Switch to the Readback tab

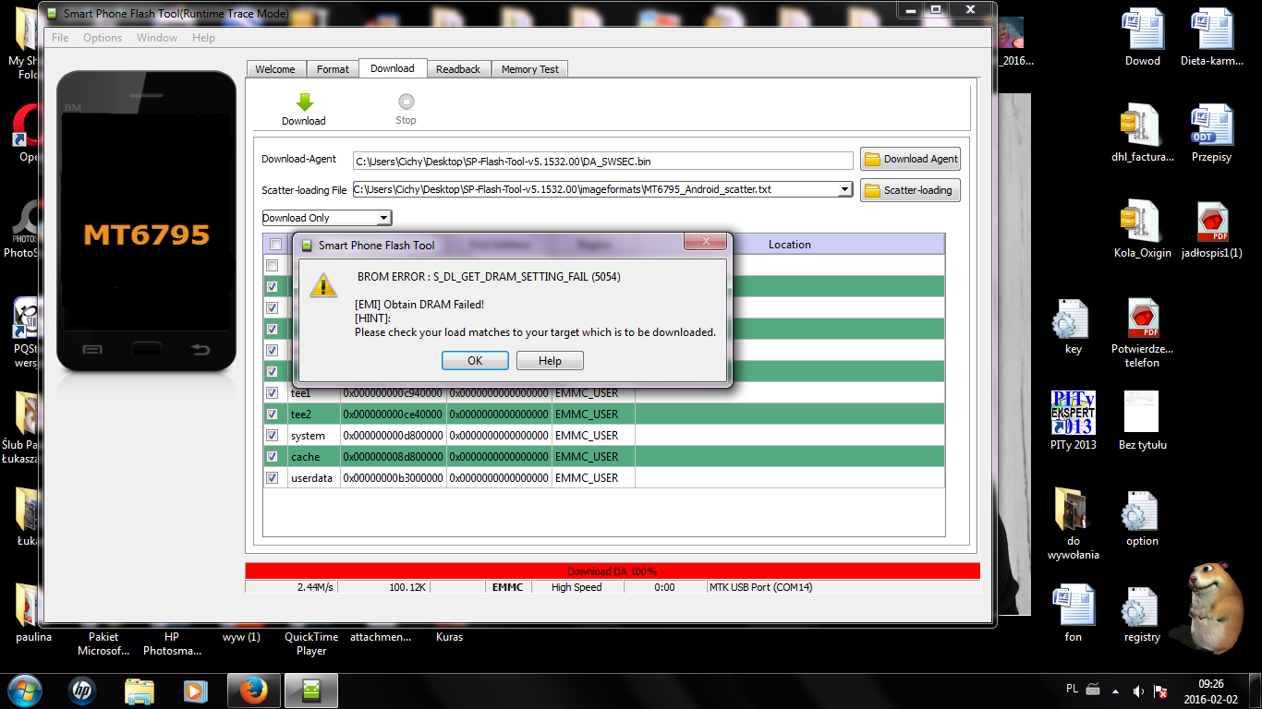click(x=458, y=69)
